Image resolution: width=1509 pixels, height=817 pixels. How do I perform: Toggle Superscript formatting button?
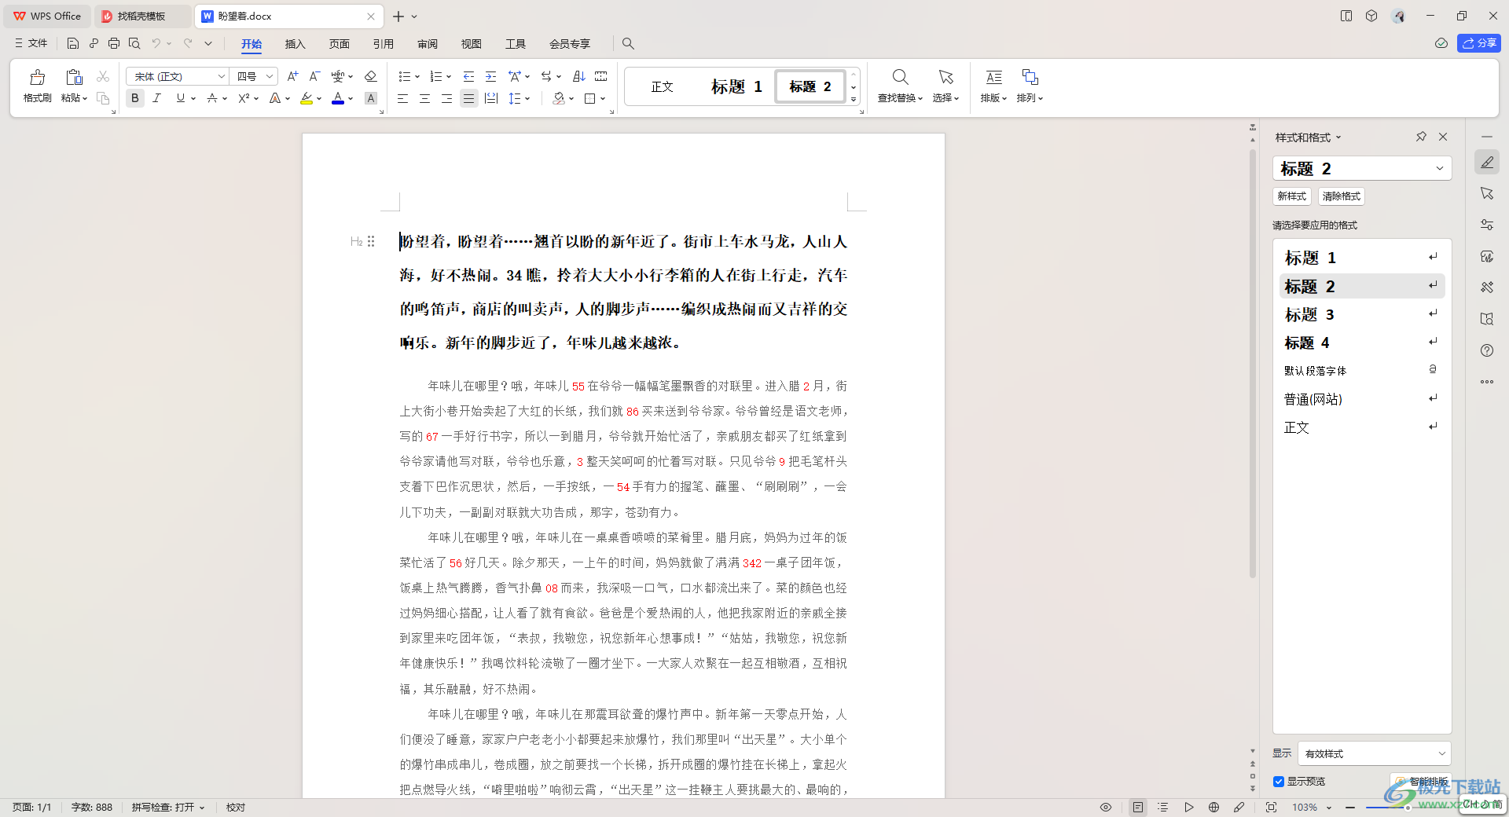(x=244, y=98)
